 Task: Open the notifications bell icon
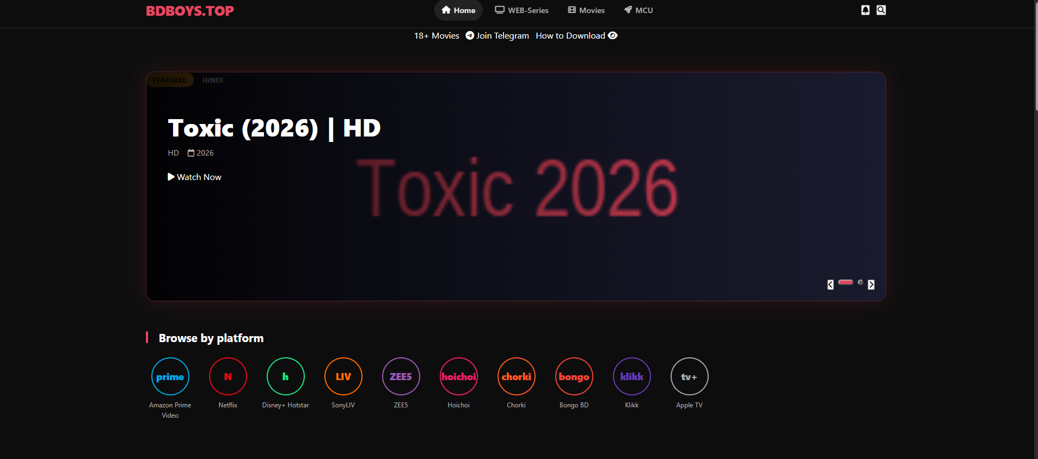click(865, 10)
